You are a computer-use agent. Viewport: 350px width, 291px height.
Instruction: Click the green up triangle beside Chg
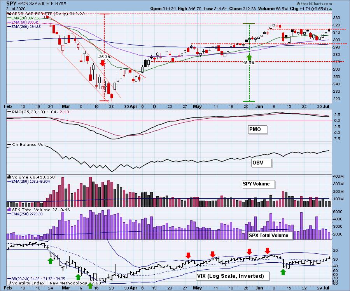click(330, 9)
